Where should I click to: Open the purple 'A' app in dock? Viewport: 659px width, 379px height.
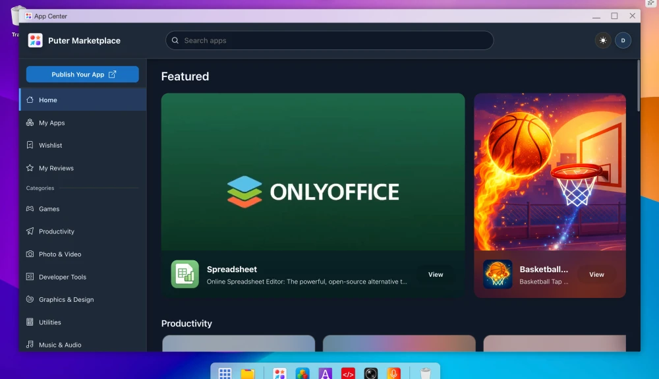(325, 373)
